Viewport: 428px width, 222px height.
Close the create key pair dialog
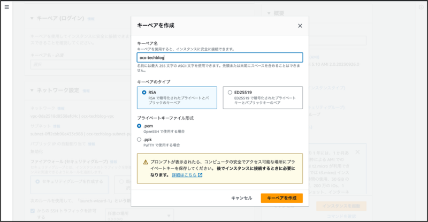[300, 26]
